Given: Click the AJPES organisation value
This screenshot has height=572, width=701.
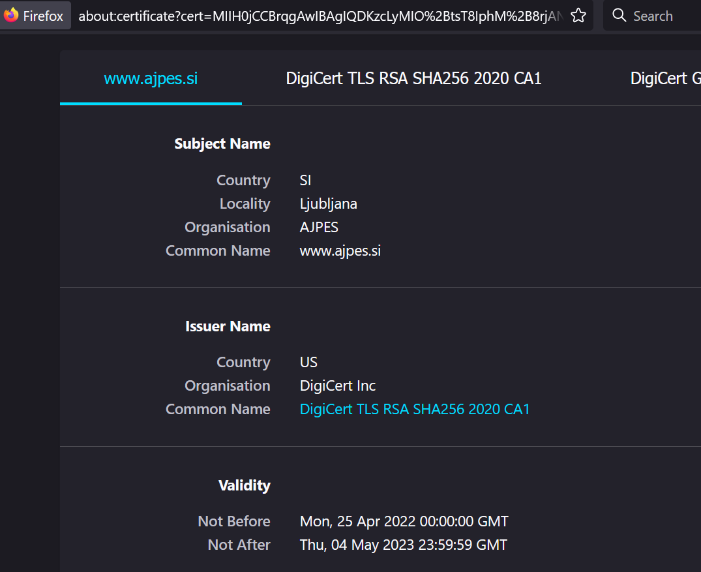Looking at the screenshot, I should [319, 227].
